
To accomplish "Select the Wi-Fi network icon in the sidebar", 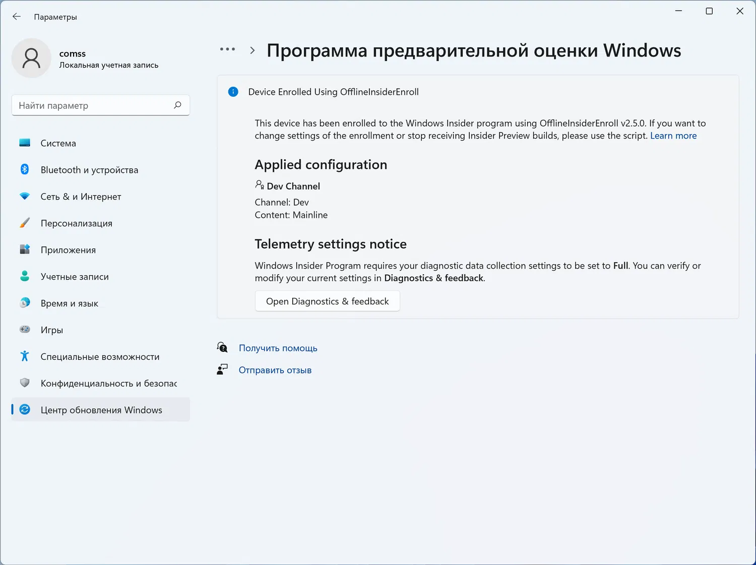I will click(x=25, y=196).
